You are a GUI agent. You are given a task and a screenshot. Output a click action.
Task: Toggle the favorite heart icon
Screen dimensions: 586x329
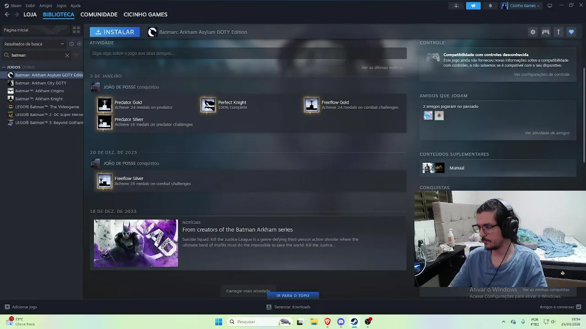click(571, 32)
